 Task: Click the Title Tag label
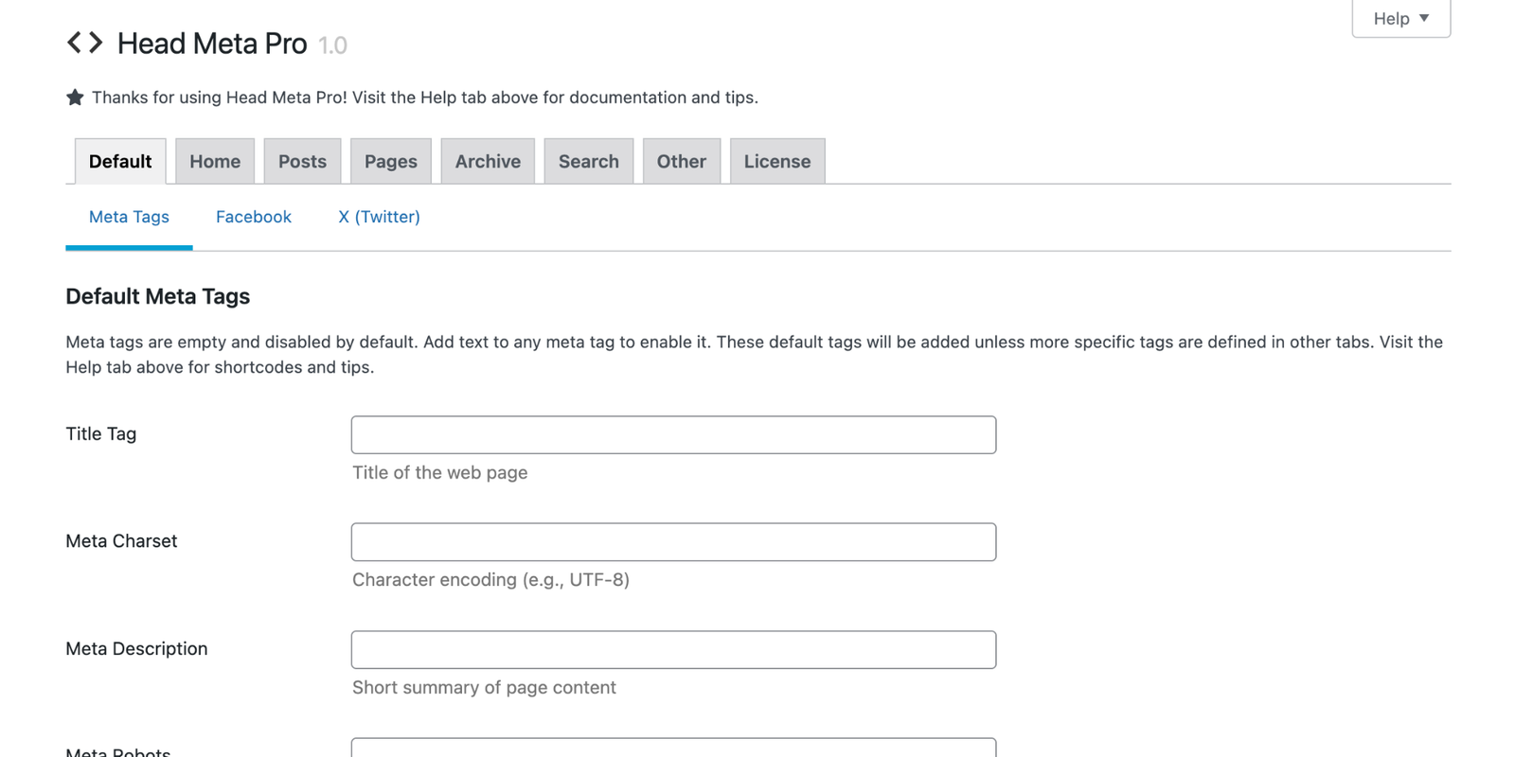pos(101,433)
